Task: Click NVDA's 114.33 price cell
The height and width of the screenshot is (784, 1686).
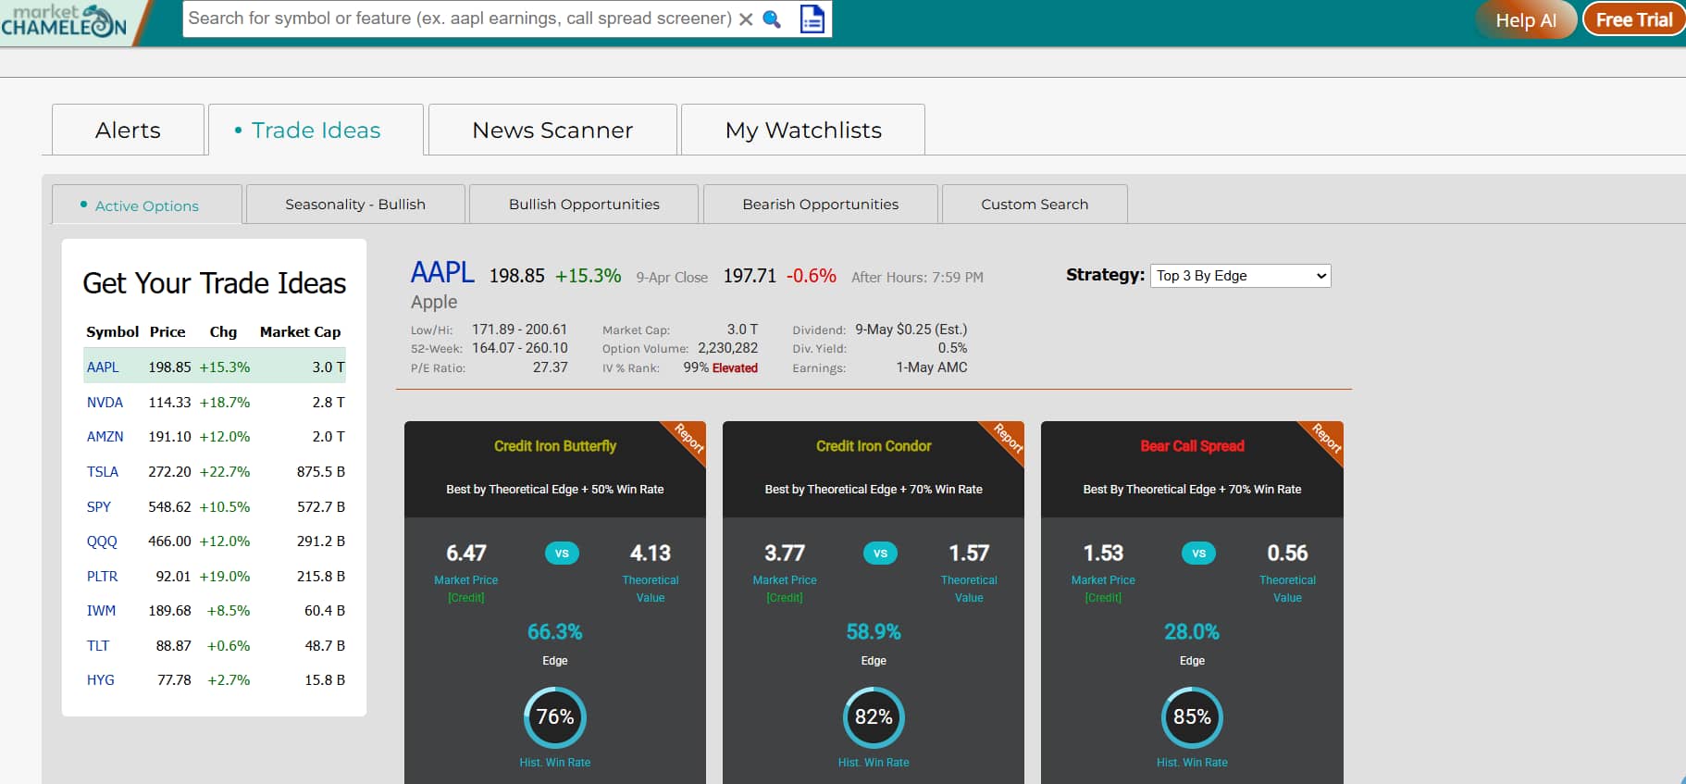Action: click(x=169, y=402)
